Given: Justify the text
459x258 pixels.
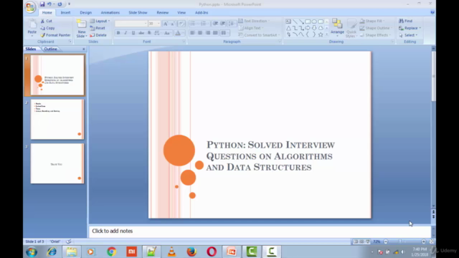Looking at the screenshot, I should [x=215, y=33].
